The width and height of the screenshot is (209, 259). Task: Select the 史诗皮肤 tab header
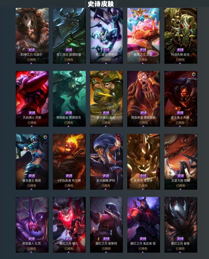[101, 4]
